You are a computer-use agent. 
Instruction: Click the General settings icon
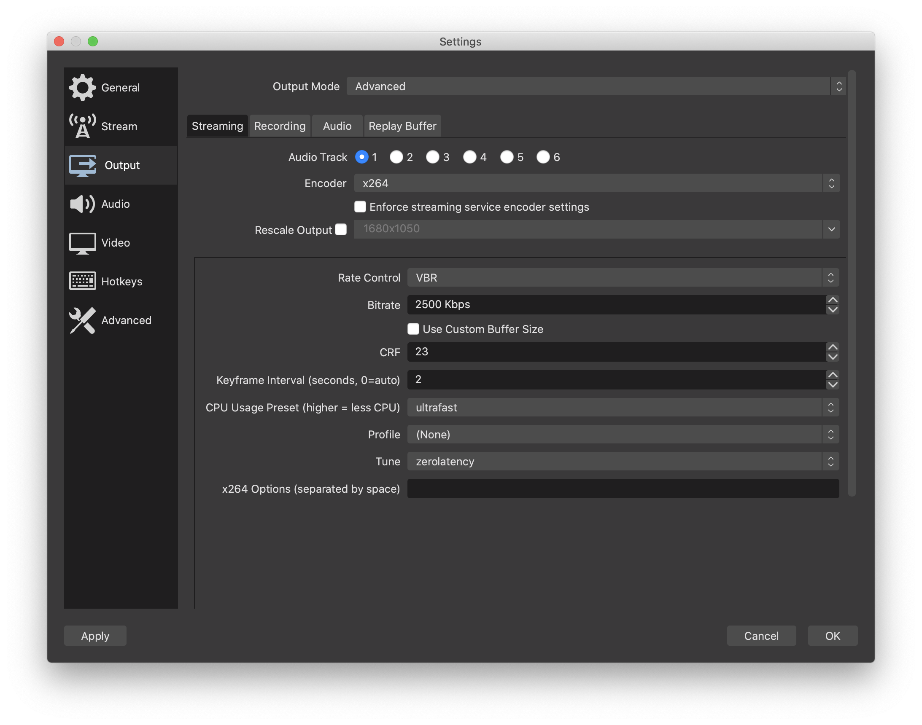82,86
